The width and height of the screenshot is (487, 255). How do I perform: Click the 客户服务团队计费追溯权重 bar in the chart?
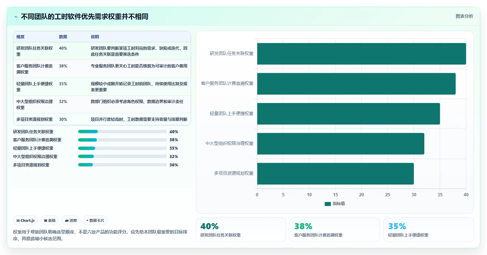(x=356, y=84)
